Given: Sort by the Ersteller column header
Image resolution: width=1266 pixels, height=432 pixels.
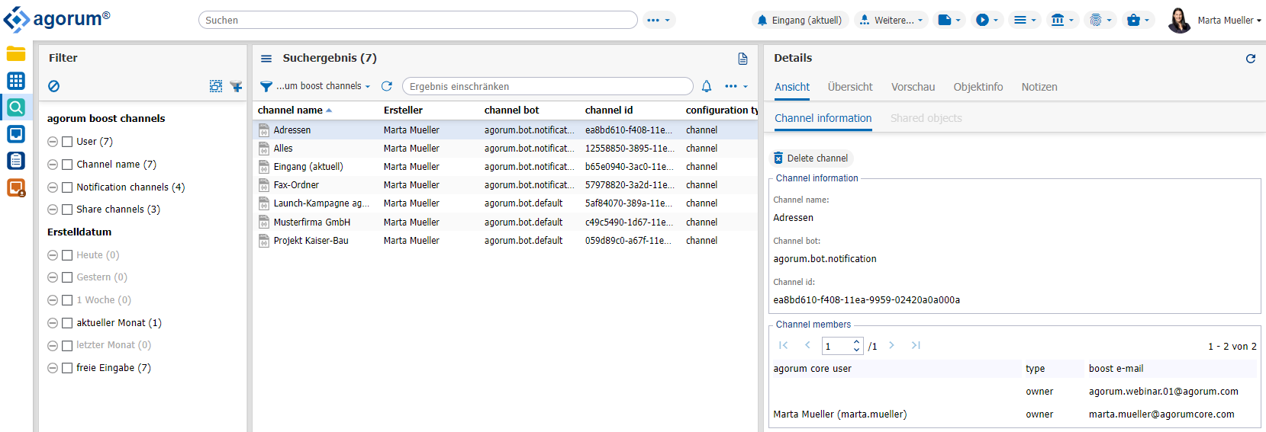Looking at the screenshot, I should 403,110.
